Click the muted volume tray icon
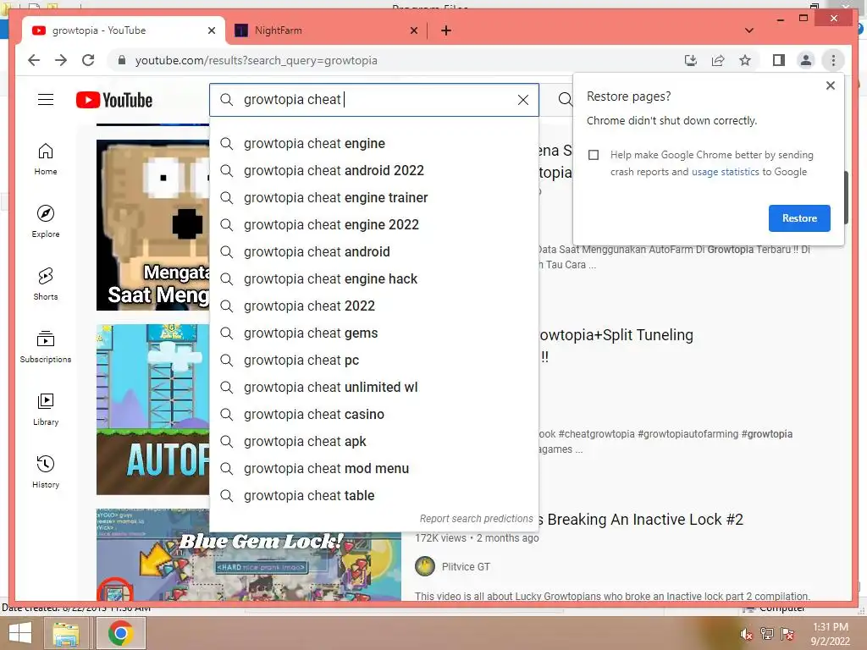Viewport: 867px width, 650px height. 746,634
